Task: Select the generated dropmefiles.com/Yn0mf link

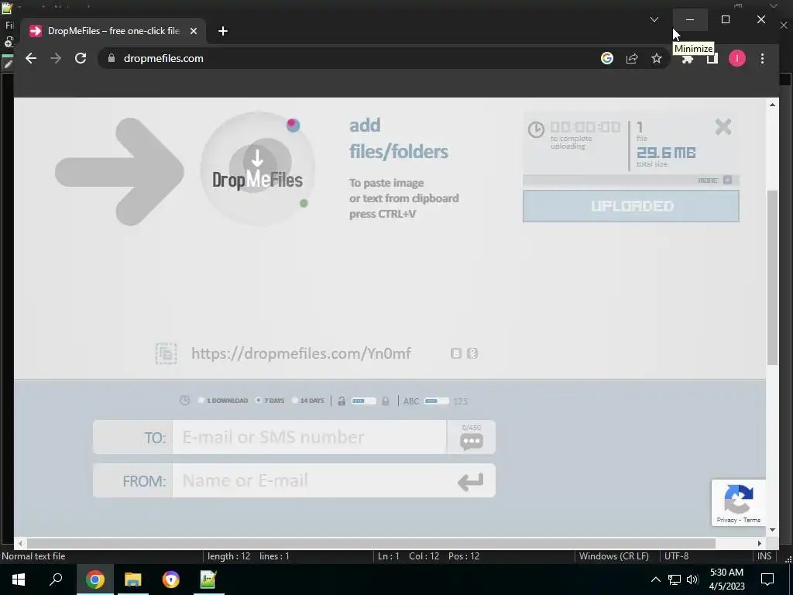Action: click(301, 353)
